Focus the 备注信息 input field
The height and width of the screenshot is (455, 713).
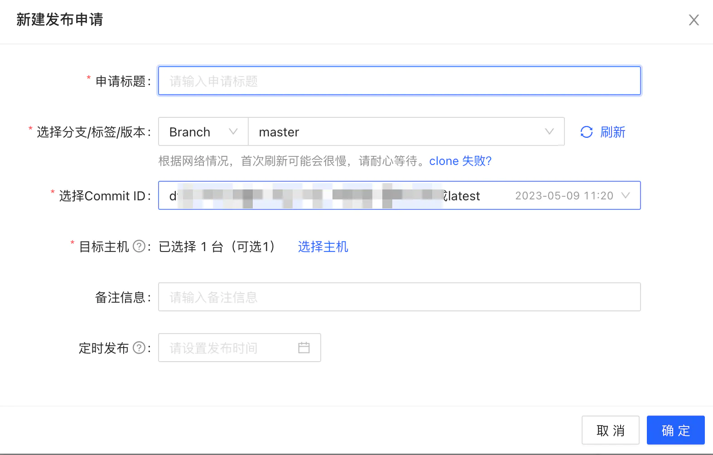pyautogui.click(x=399, y=297)
